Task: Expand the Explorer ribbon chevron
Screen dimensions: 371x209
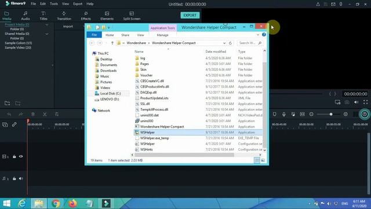Action: pos(257,35)
